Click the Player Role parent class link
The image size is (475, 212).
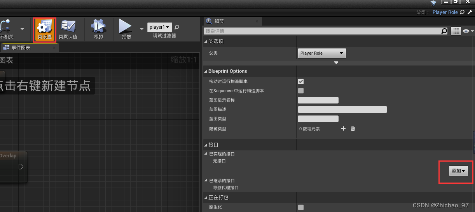(x=445, y=12)
